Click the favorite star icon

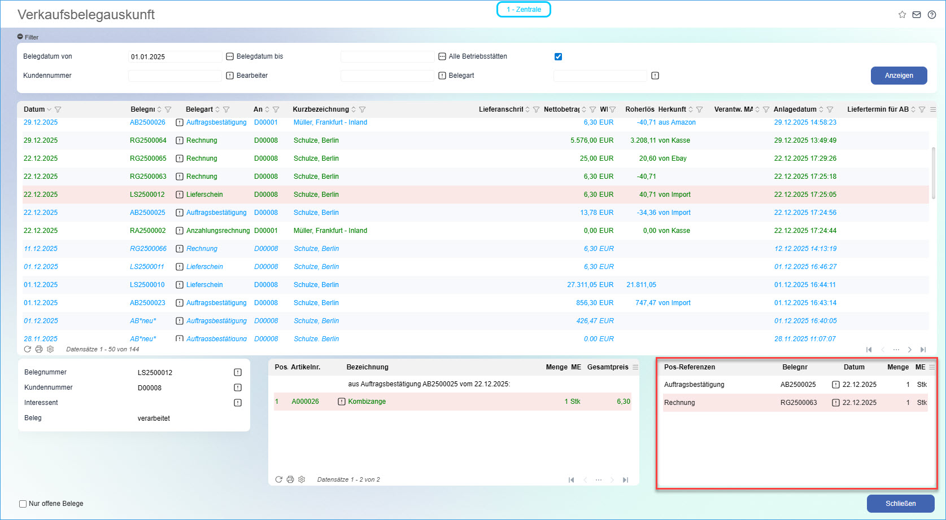[902, 15]
